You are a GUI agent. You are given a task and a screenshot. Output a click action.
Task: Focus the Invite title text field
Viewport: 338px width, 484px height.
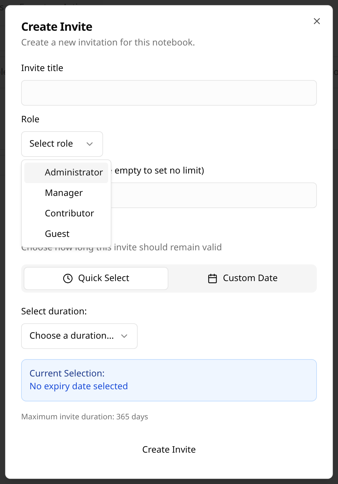click(169, 93)
